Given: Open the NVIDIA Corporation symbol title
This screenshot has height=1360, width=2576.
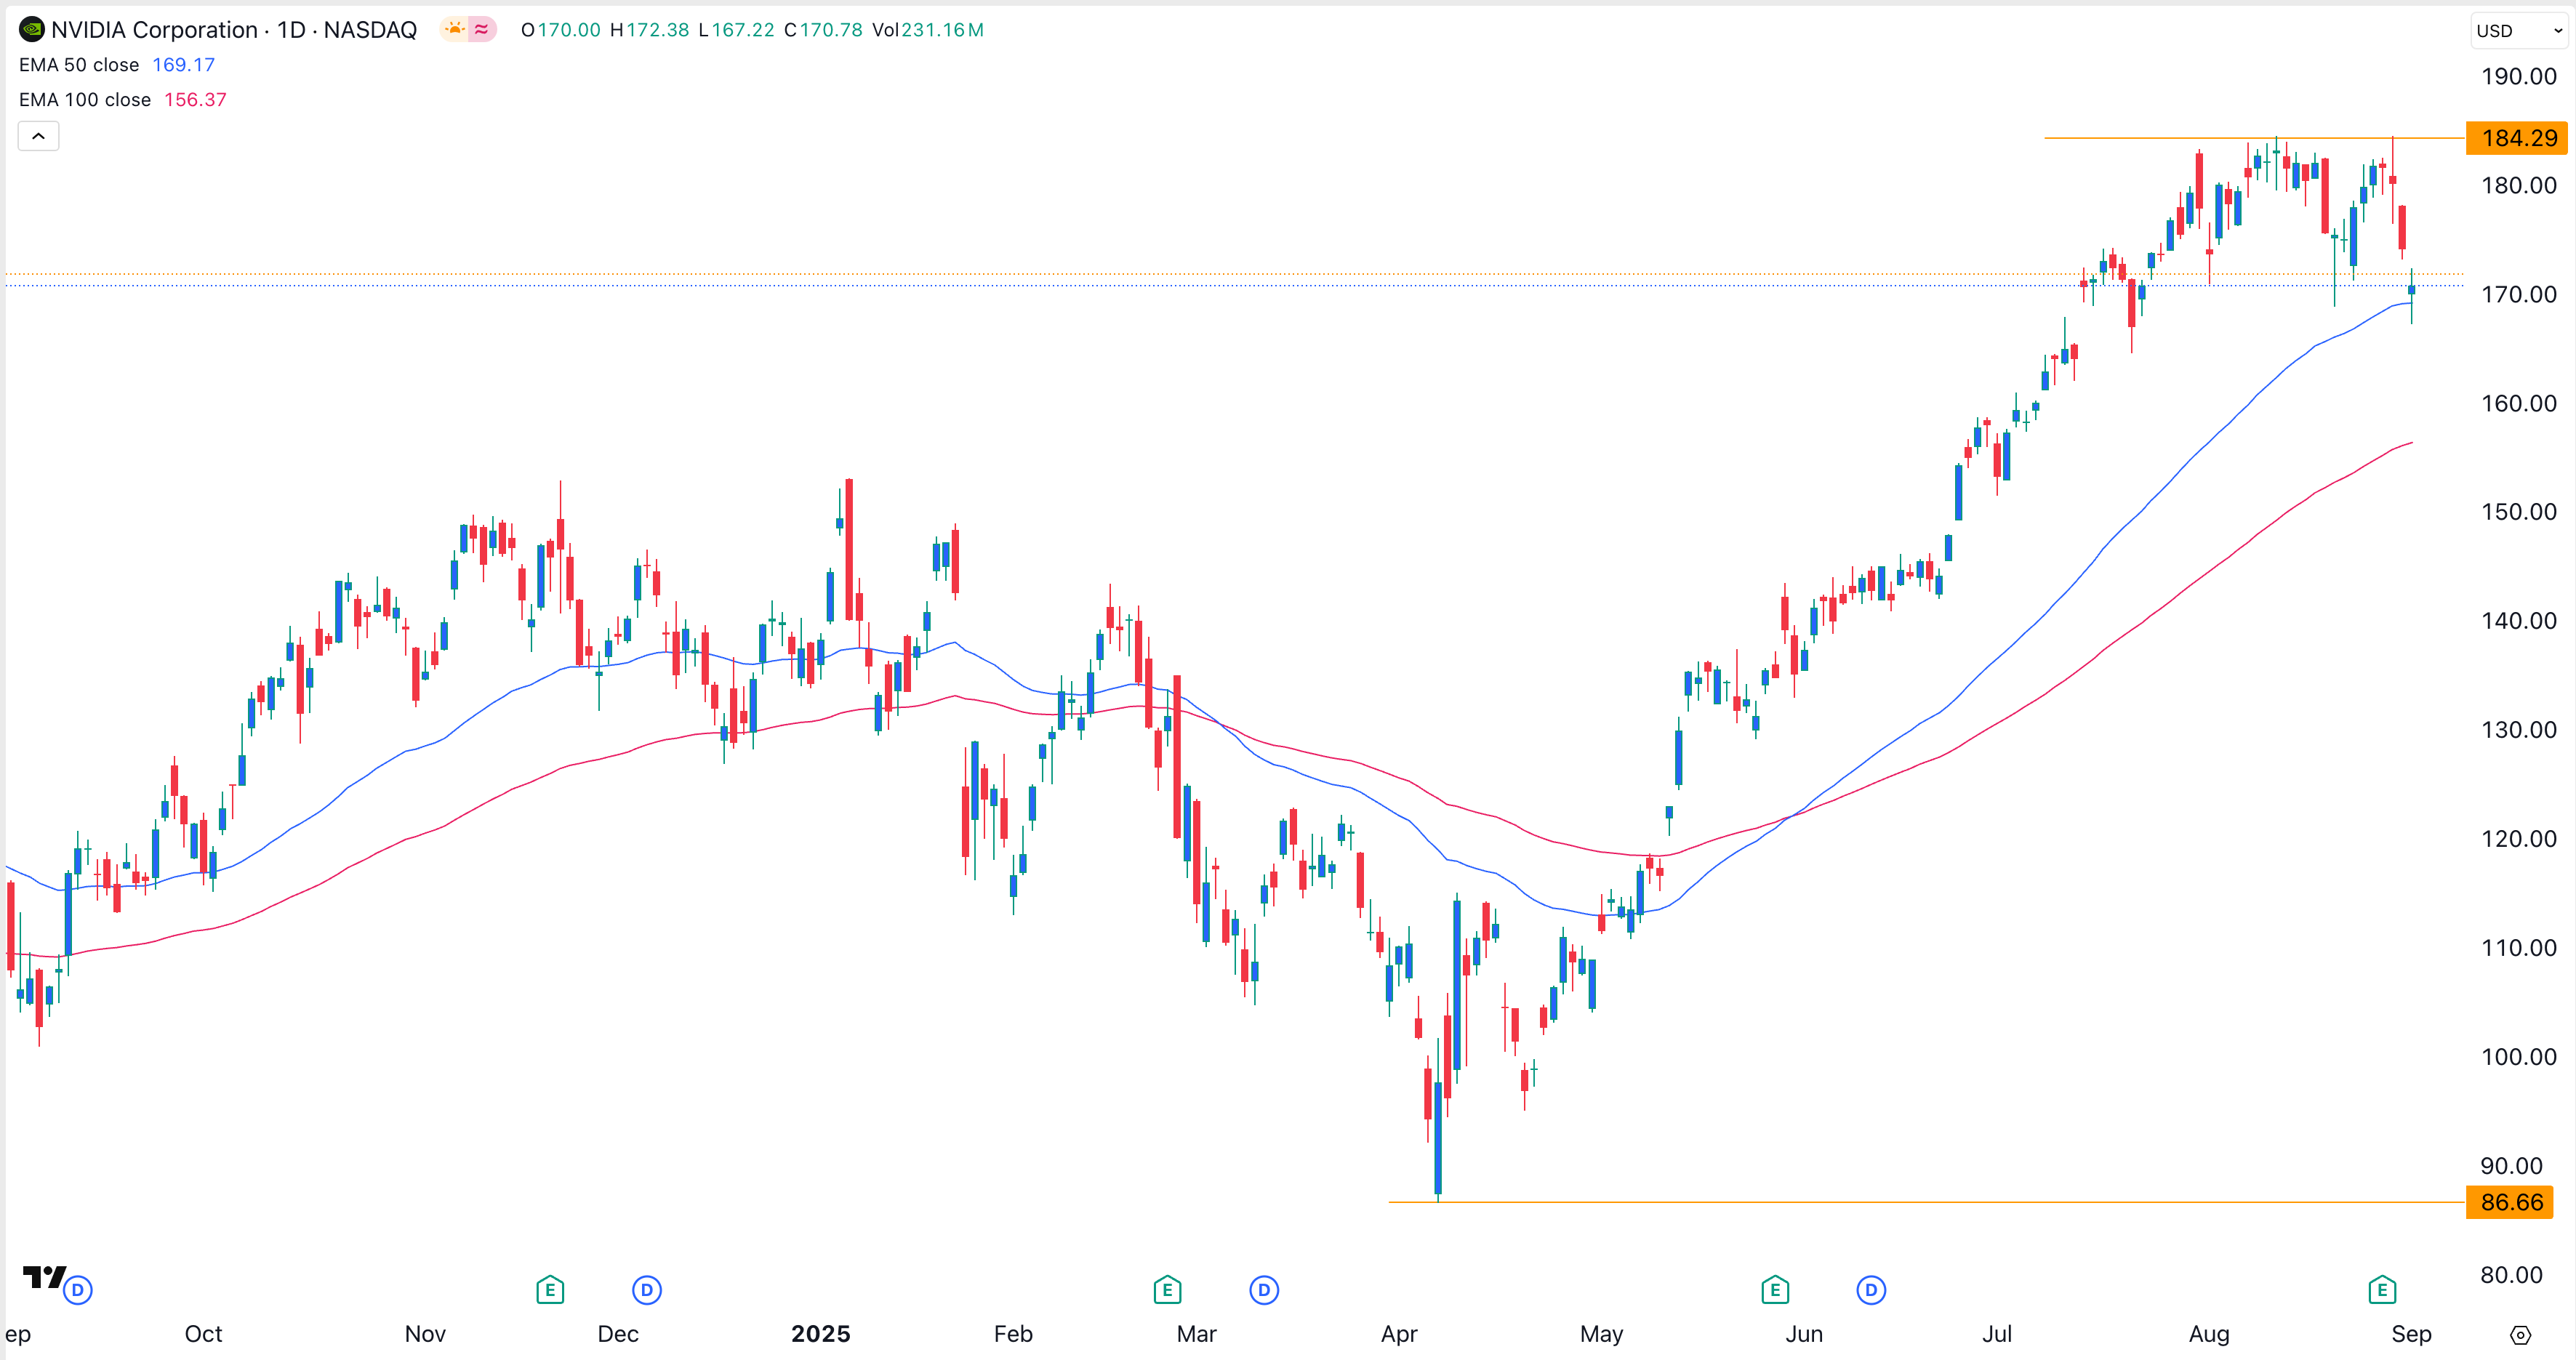Looking at the screenshot, I should click(x=234, y=30).
